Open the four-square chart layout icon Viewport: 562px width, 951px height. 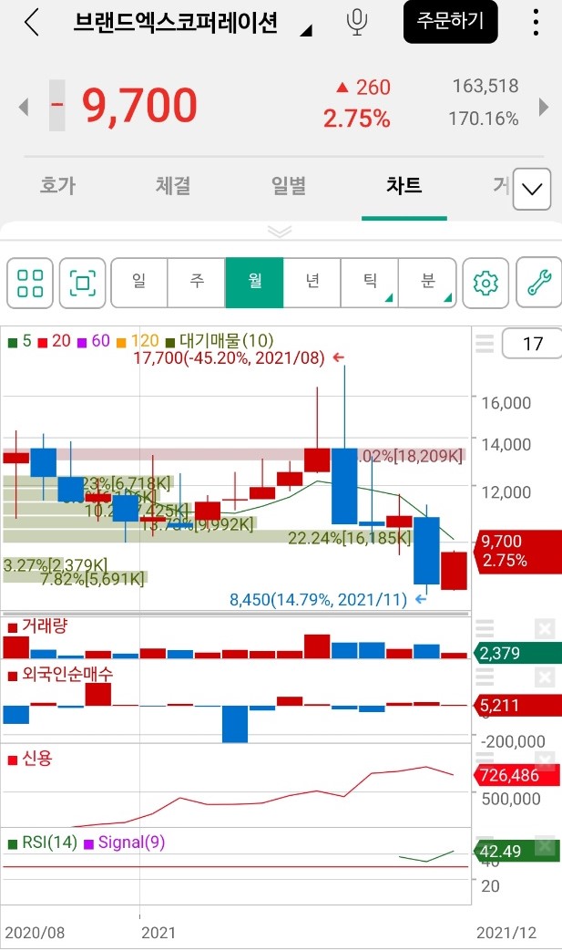(30, 284)
